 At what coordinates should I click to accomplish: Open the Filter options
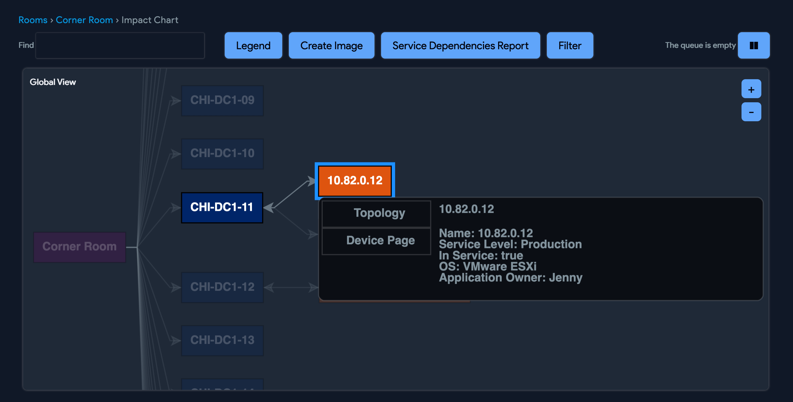(569, 45)
